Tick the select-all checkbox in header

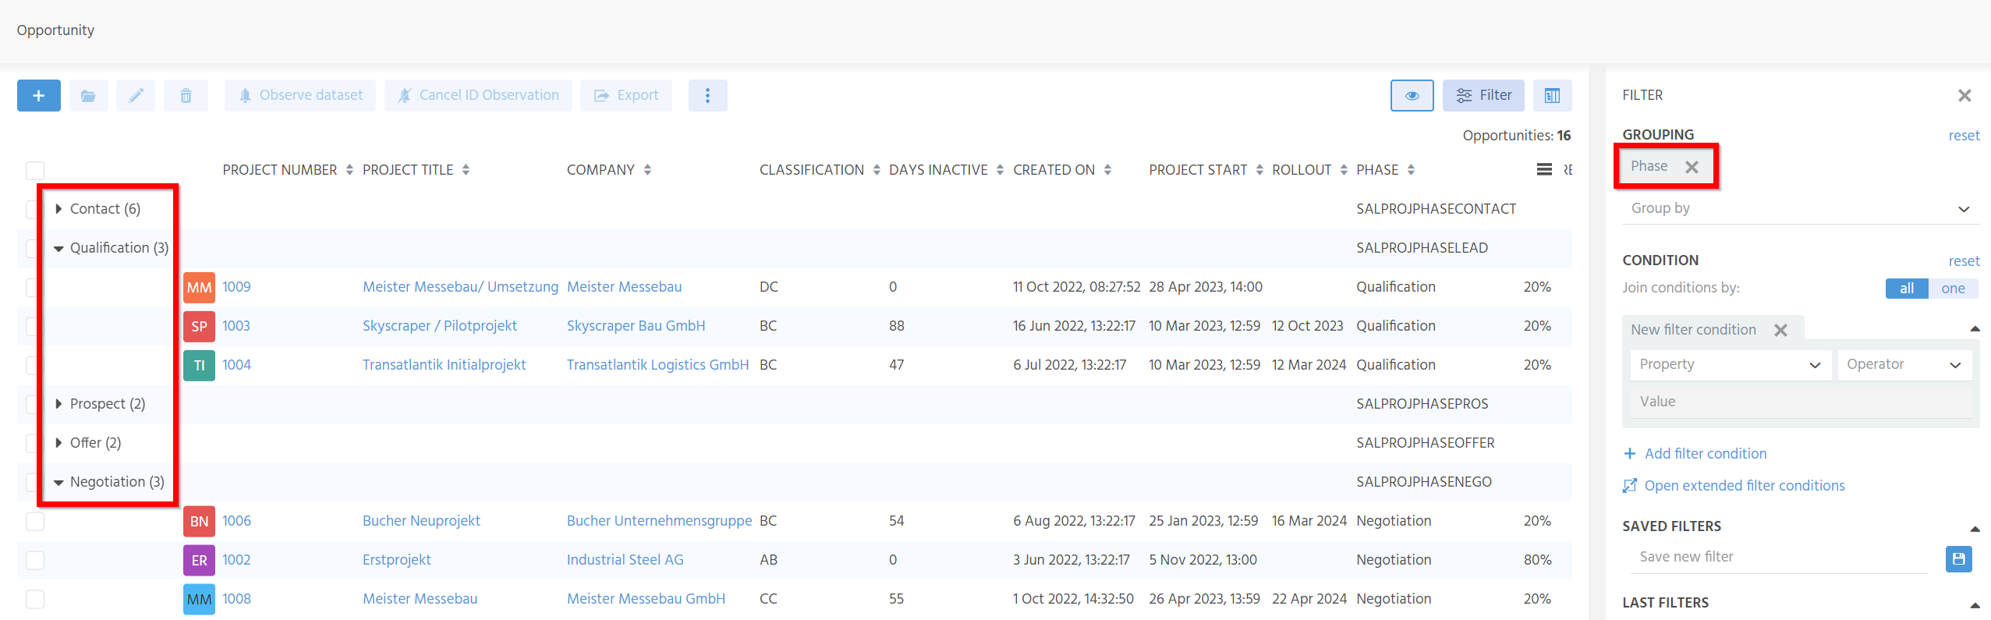pos(35,170)
